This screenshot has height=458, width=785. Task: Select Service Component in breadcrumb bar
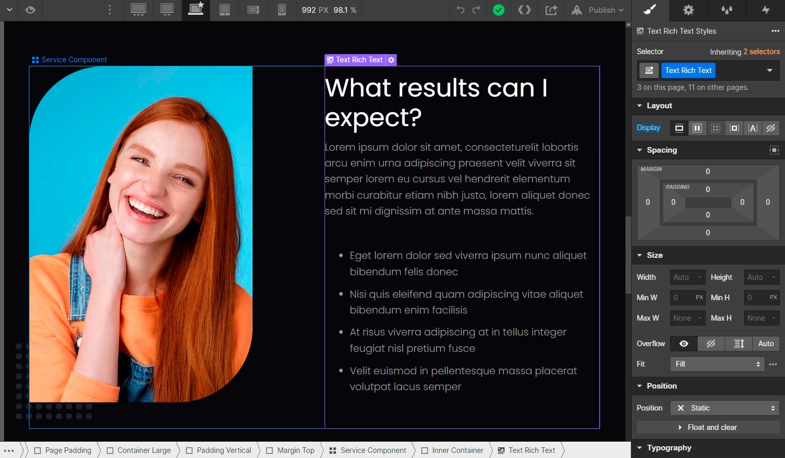(368, 450)
